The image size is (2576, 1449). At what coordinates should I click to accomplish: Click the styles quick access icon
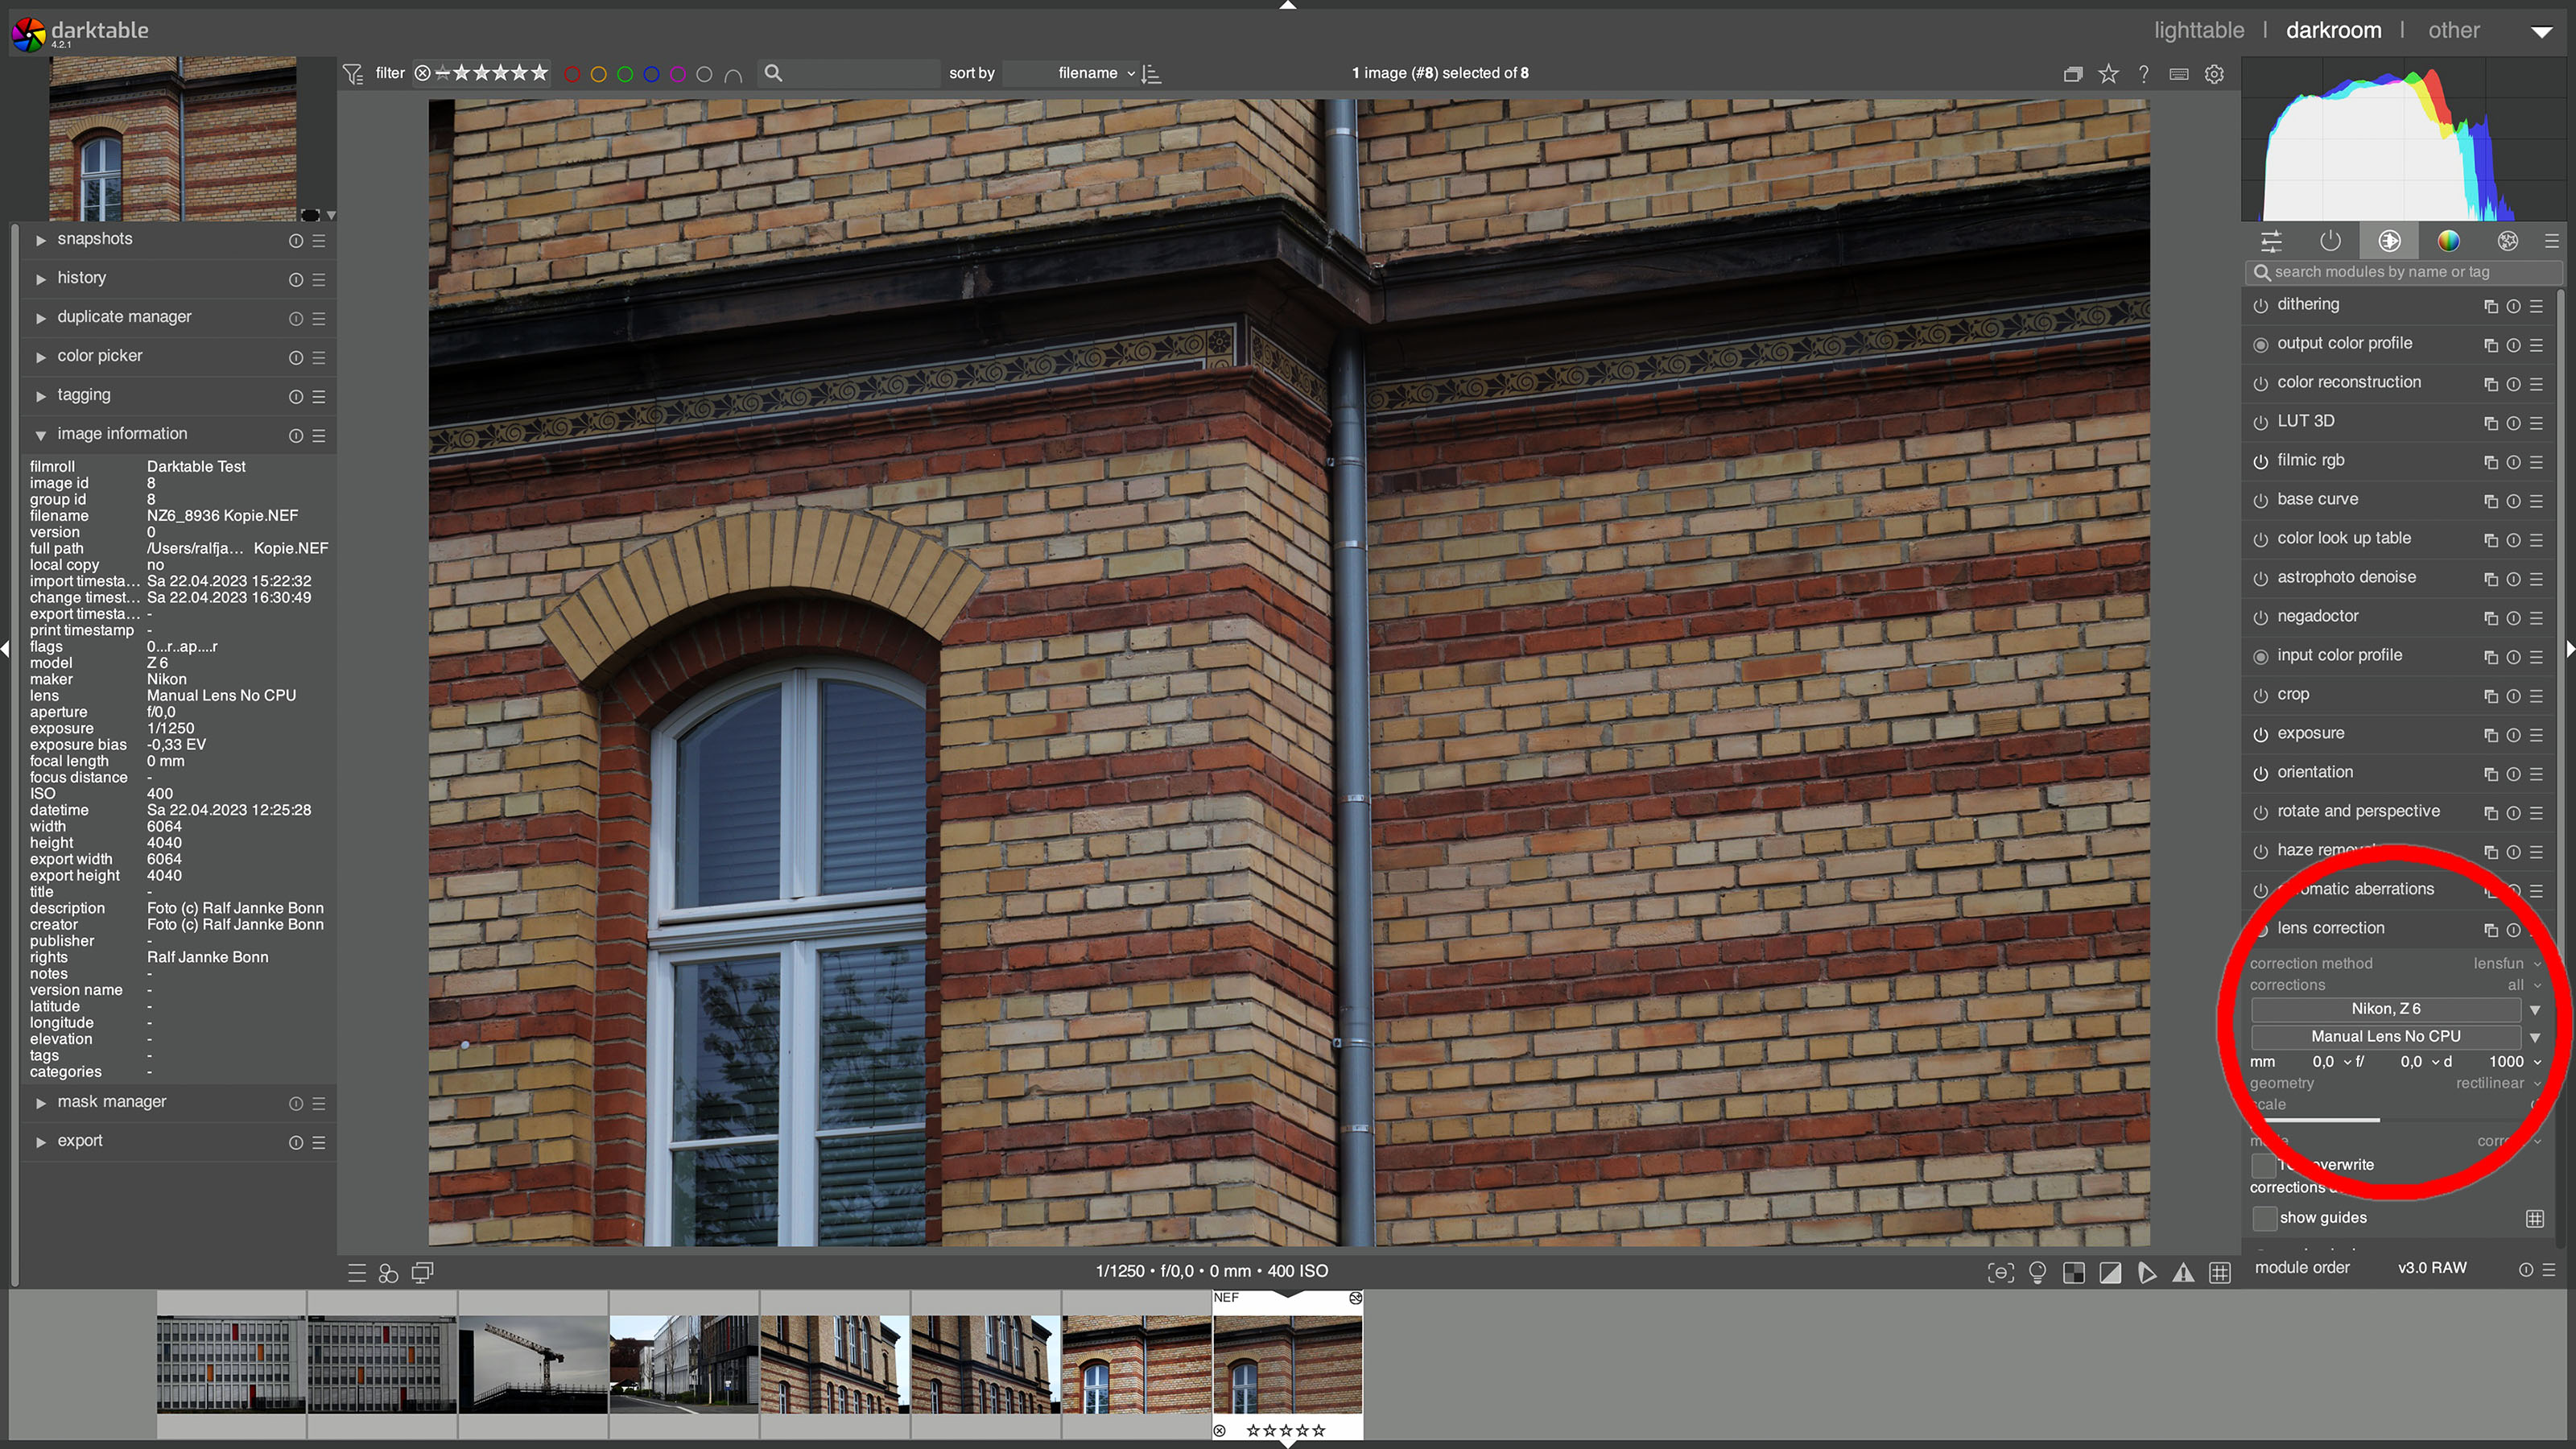[388, 1273]
